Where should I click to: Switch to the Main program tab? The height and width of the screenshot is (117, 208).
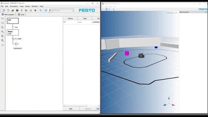pos(8,14)
